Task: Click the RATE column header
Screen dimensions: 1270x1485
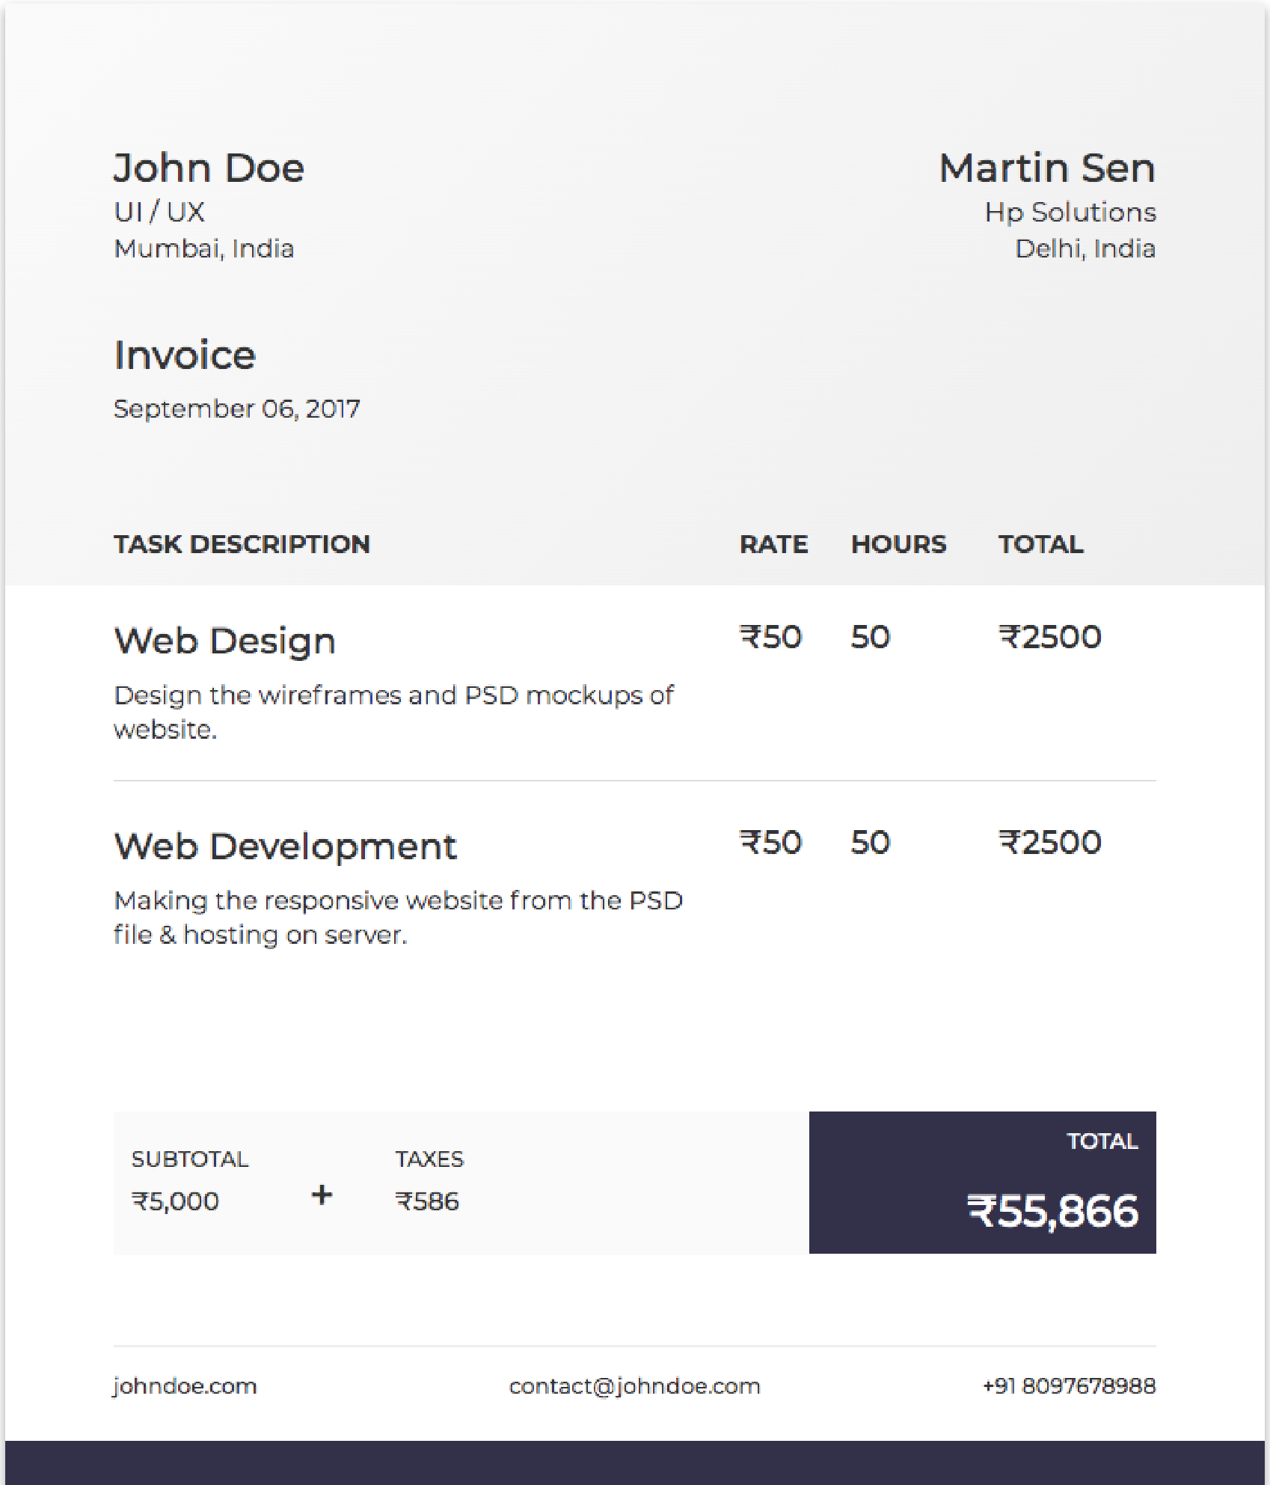Action: (773, 544)
